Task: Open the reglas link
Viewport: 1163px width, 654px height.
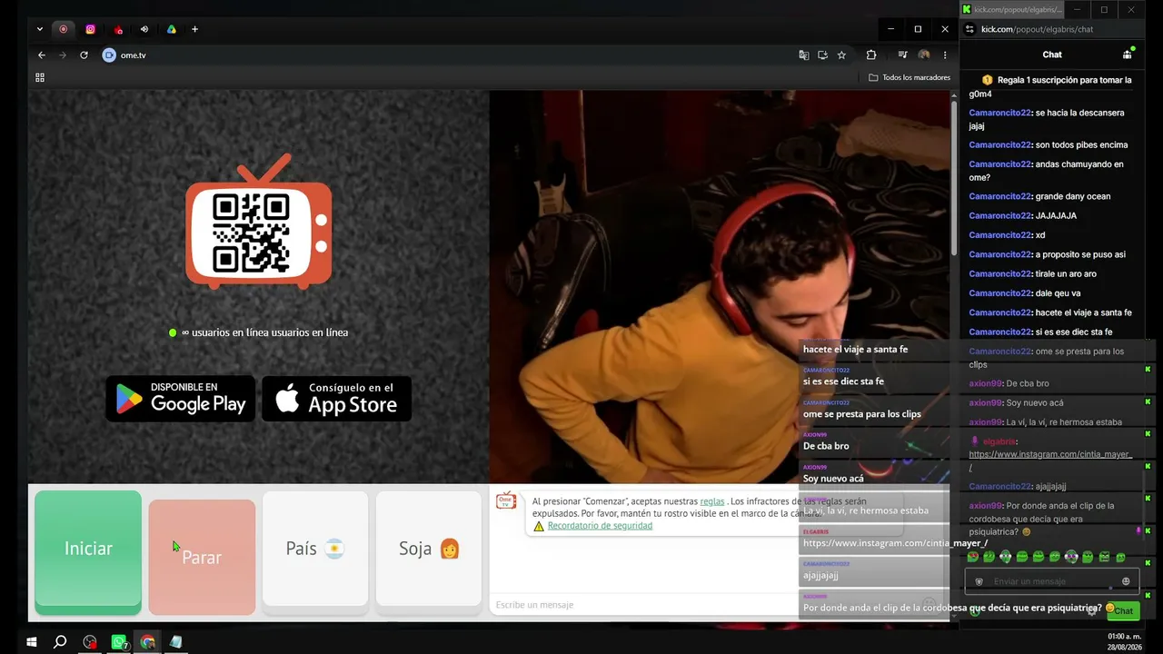Action: click(712, 501)
